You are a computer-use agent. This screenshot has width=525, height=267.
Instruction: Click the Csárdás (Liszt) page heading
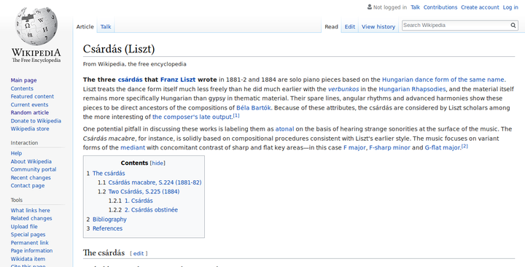click(119, 50)
